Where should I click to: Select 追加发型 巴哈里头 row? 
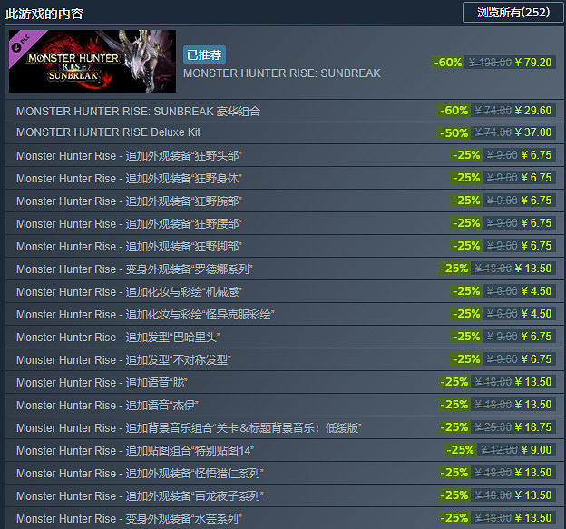(285, 337)
